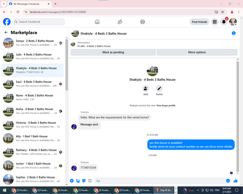This screenshot has height=194, width=243.
Task: Click the blue 'yes this house is available' message
Action: 191,145
